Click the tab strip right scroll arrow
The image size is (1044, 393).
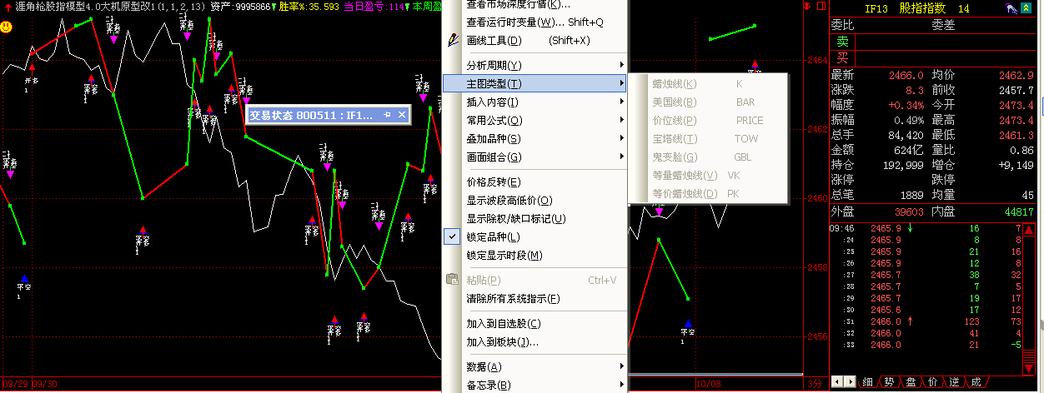coord(850,382)
